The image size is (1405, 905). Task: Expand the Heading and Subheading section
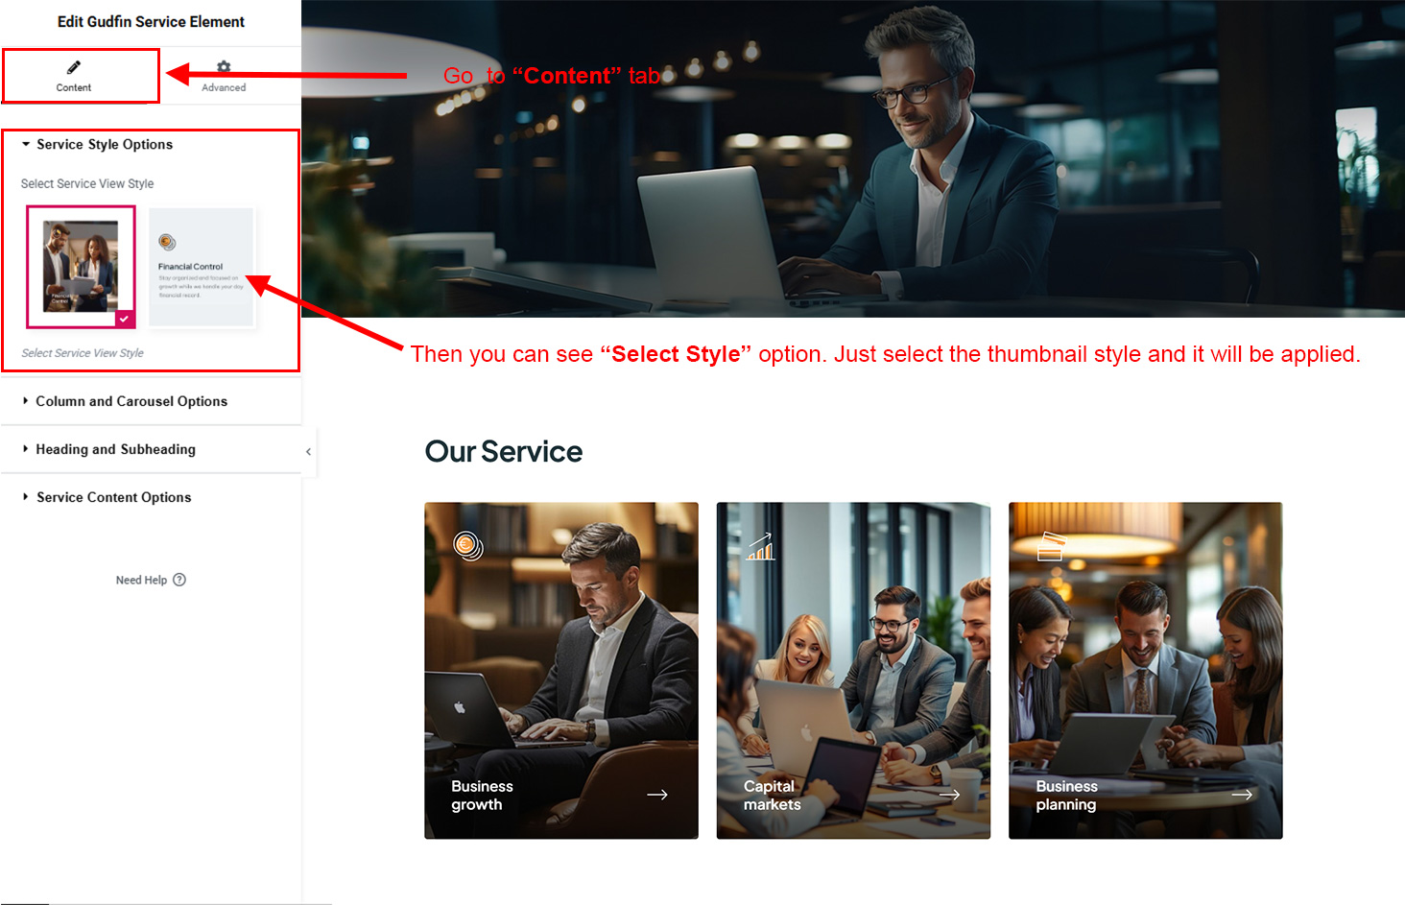point(115,449)
